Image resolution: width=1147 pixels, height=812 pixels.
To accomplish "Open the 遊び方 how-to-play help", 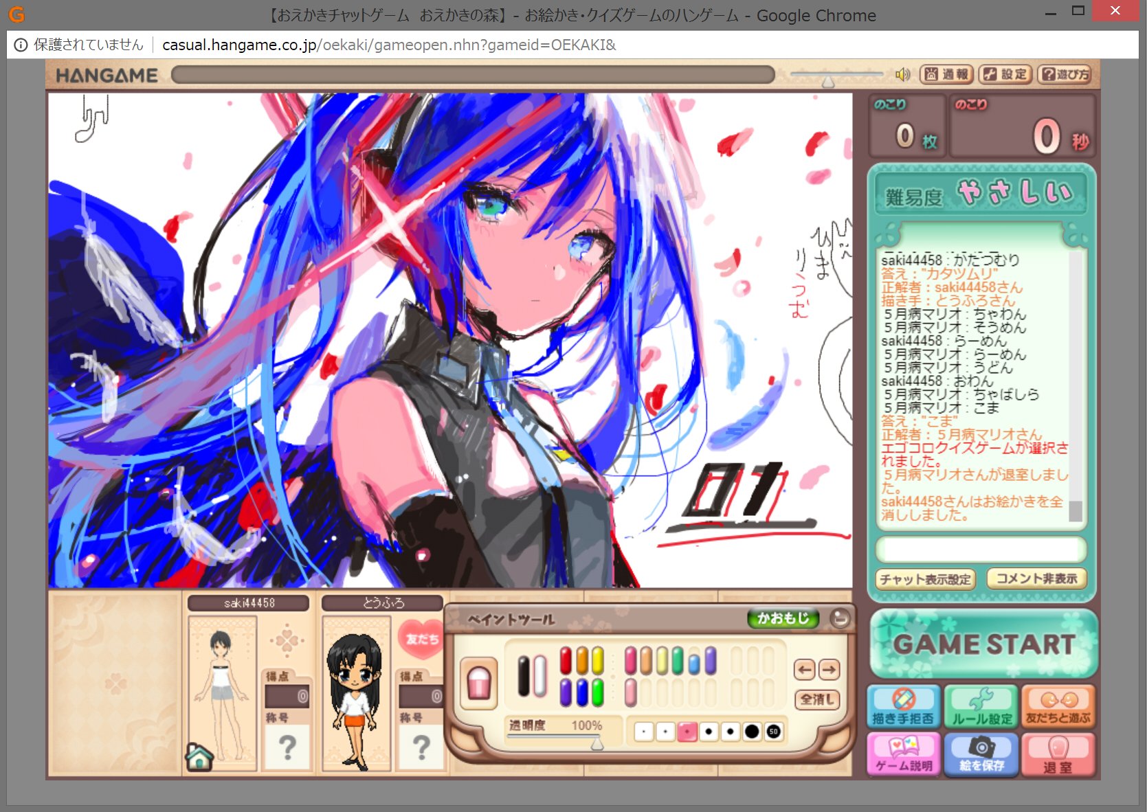I will click(1065, 74).
